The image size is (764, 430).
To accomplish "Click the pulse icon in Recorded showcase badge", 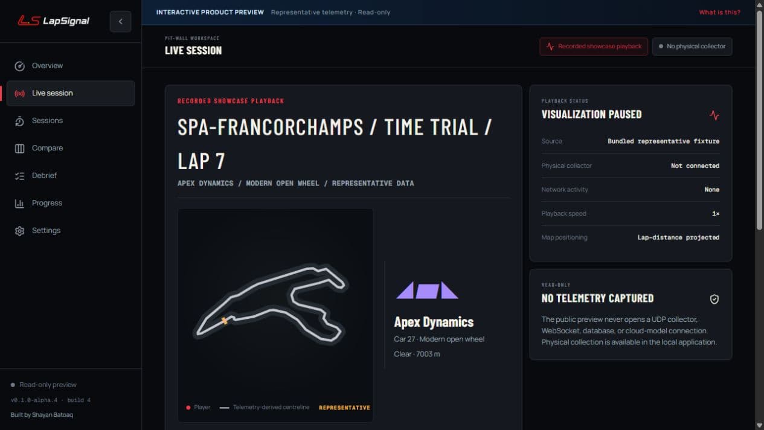I will [550, 47].
